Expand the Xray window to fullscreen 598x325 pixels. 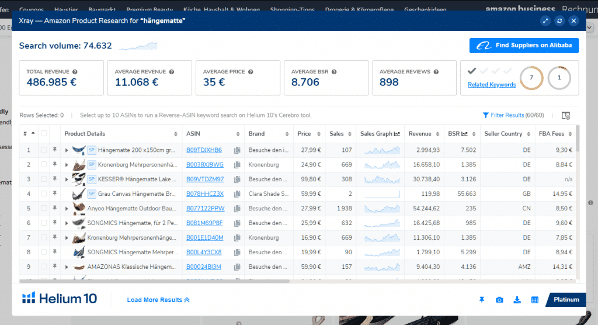(545, 20)
